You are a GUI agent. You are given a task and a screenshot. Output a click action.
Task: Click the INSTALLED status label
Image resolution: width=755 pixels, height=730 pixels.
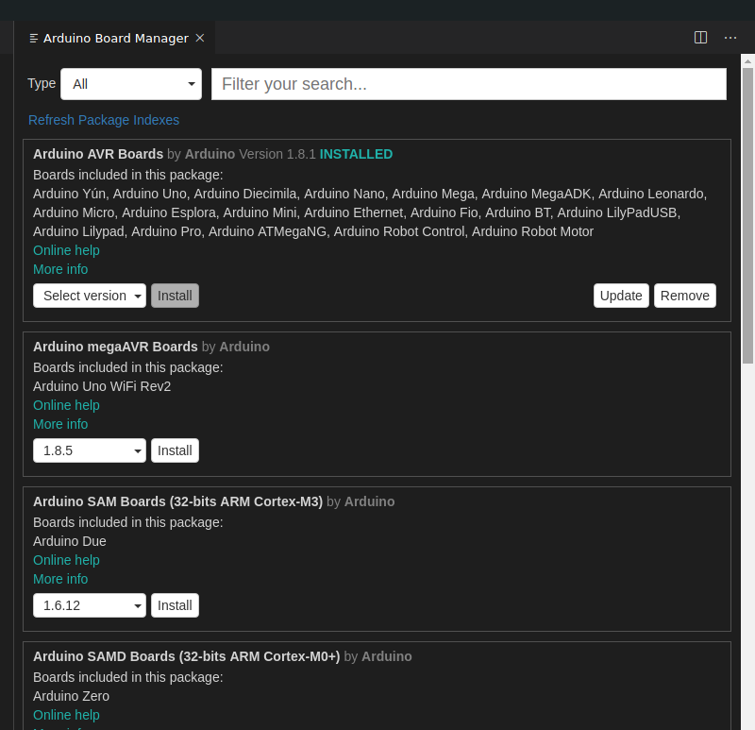(x=357, y=154)
